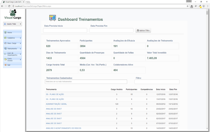
Task: Open the Treinamentos Cadastrados selection box
Action: (x=86, y=82)
